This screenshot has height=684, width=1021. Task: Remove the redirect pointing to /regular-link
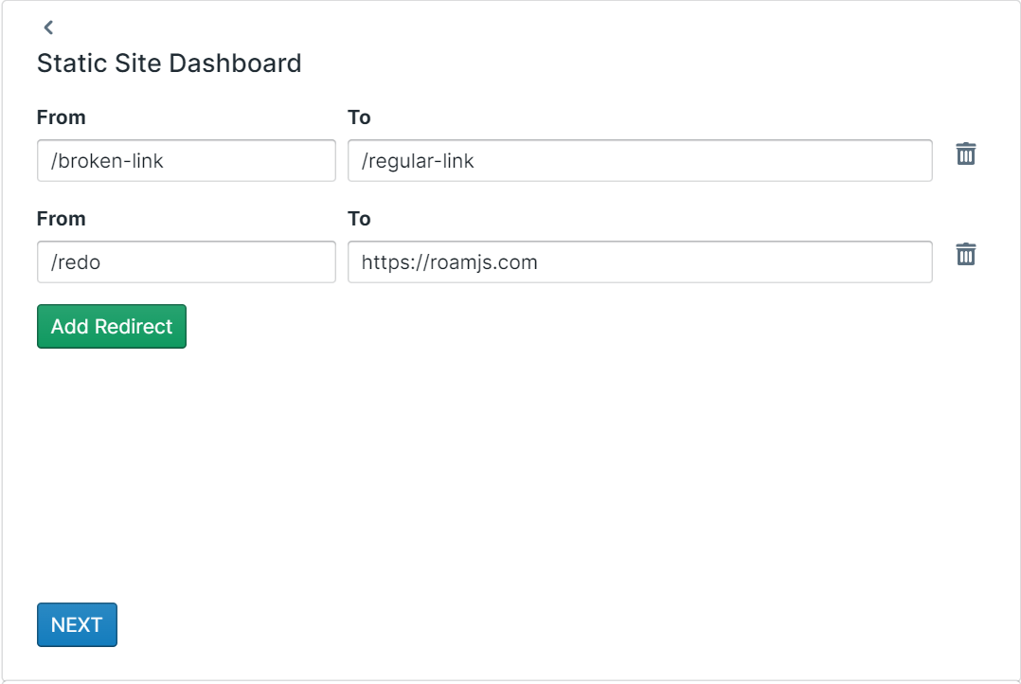click(x=966, y=153)
